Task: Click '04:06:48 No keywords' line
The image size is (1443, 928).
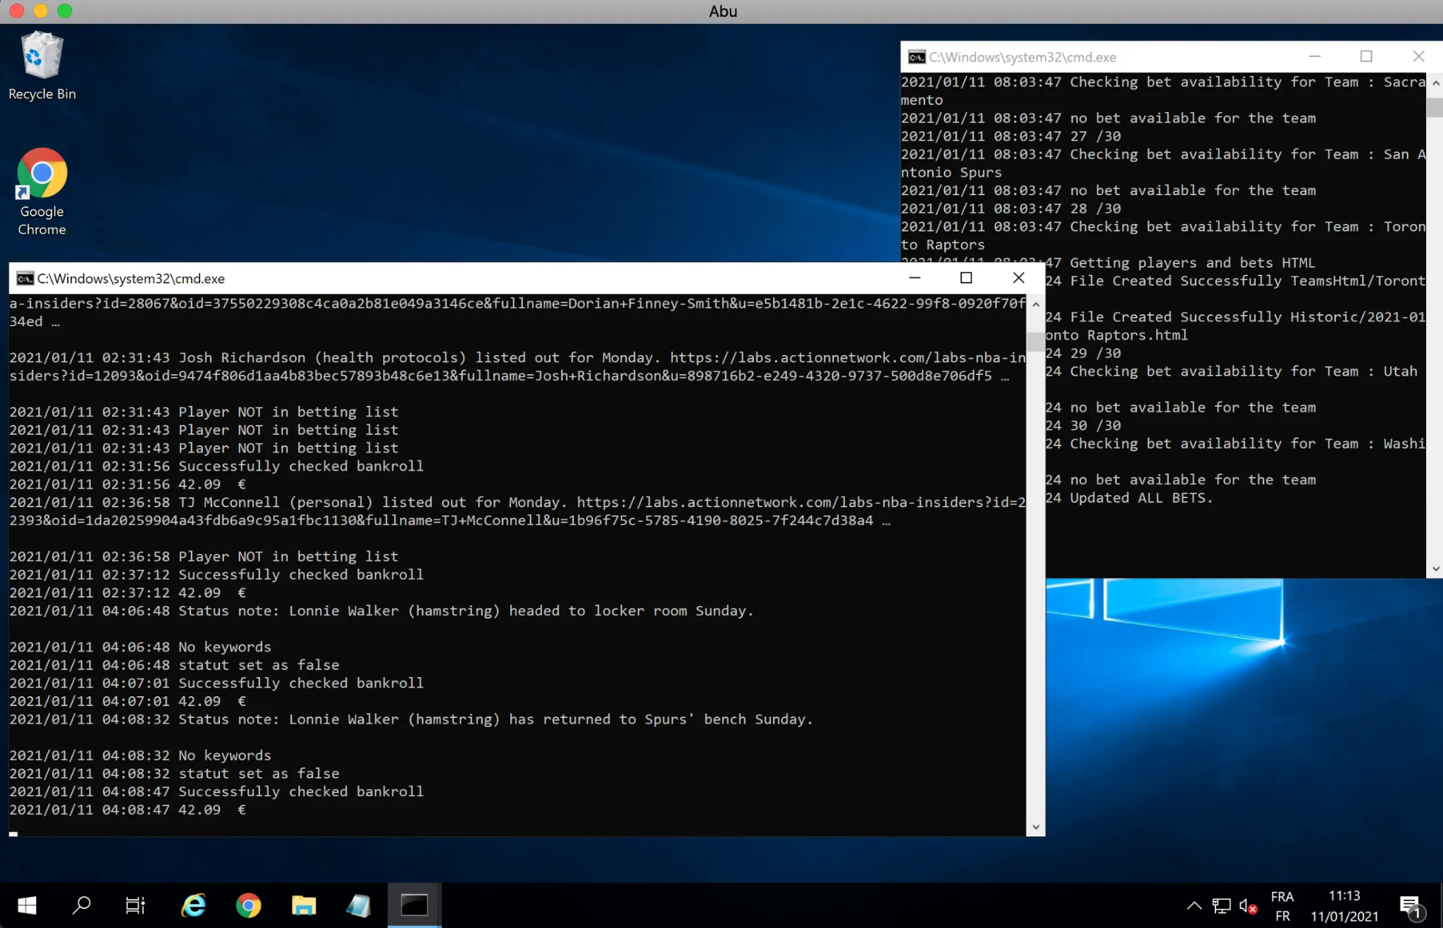Action: pos(140,647)
